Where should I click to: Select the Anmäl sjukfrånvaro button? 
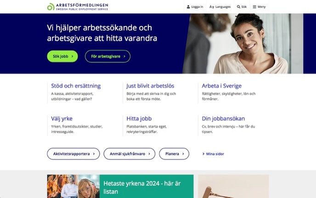click(x=130, y=154)
